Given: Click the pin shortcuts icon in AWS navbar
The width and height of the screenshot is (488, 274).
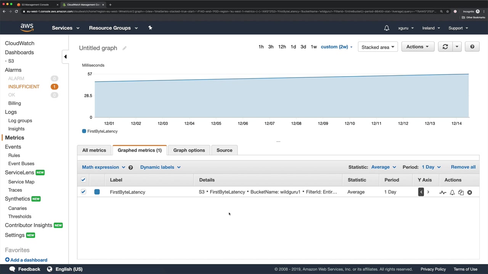Looking at the screenshot, I should pos(150,28).
